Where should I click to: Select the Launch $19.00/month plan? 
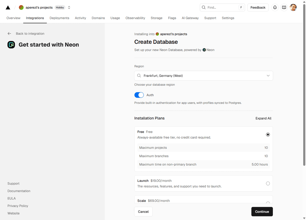tap(268, 183)
